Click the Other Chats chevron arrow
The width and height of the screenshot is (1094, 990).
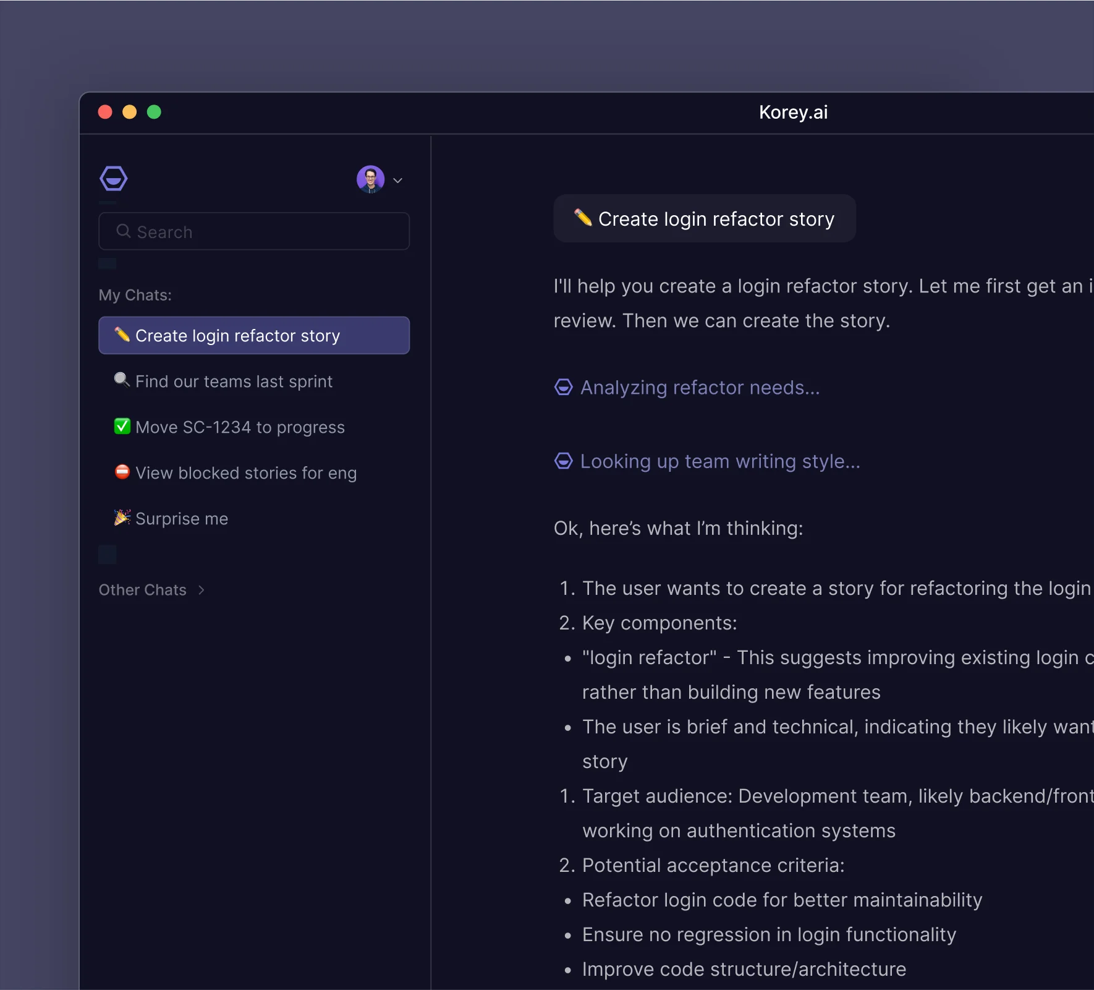pyautogui.click(x=201, y=590)
